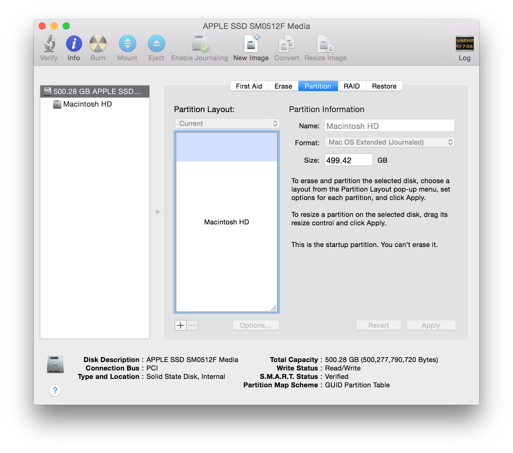This screenshot has height=453, width=513.
Task: Click the Write Status Read/Write value
Action: [x=343, y=368]
